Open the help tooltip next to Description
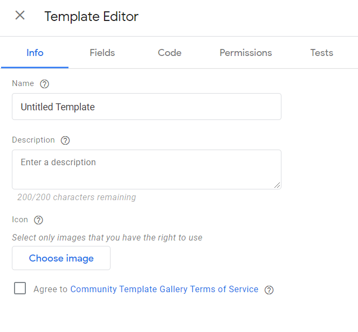358x332 pixels. [x=65, y=140]
